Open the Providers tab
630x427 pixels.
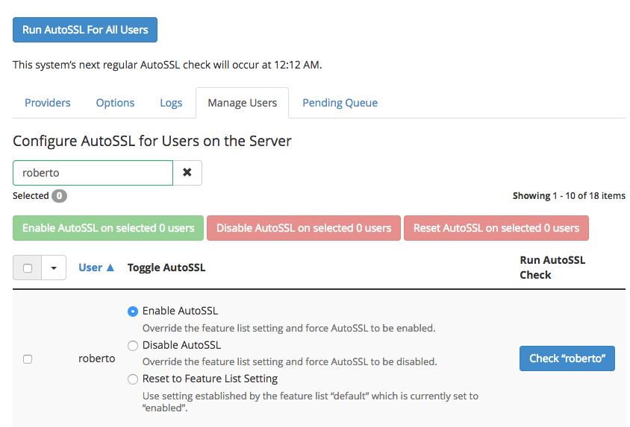click(48, 103)
